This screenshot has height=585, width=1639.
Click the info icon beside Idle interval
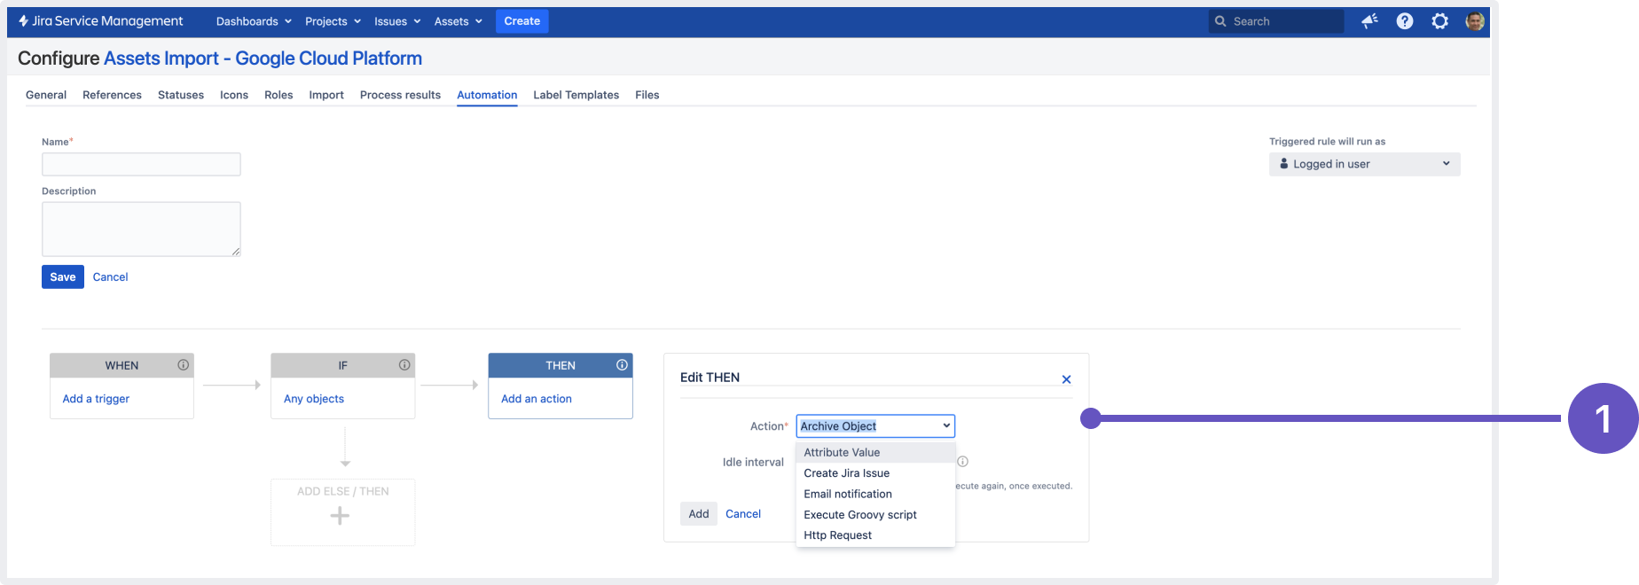pyautogui.click(x=962, y=462)
